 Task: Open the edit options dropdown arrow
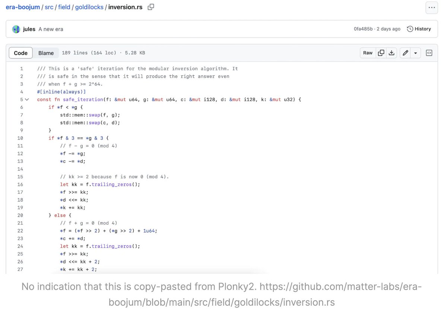416,53
